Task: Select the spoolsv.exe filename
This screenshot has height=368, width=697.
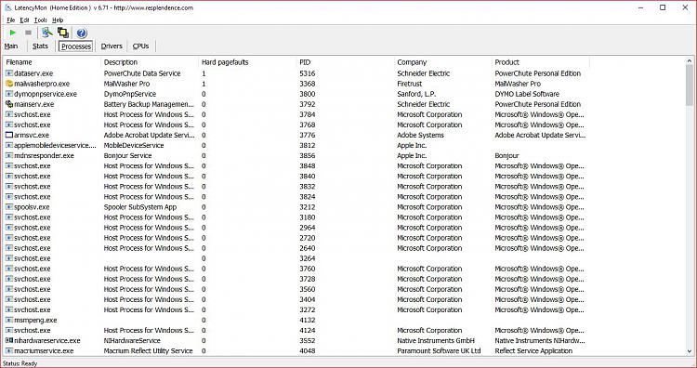Action: 32,207
